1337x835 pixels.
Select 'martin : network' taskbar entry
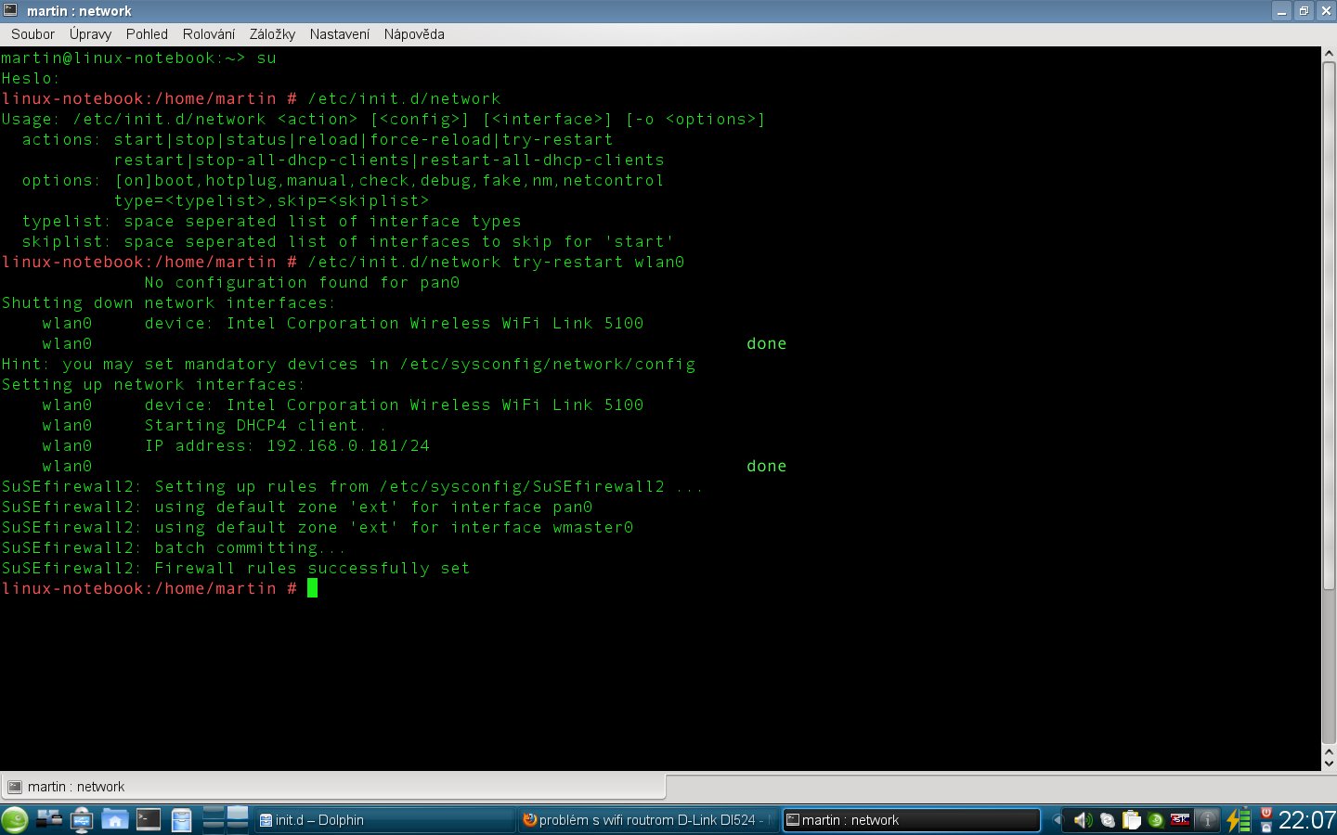coord(911,820)
